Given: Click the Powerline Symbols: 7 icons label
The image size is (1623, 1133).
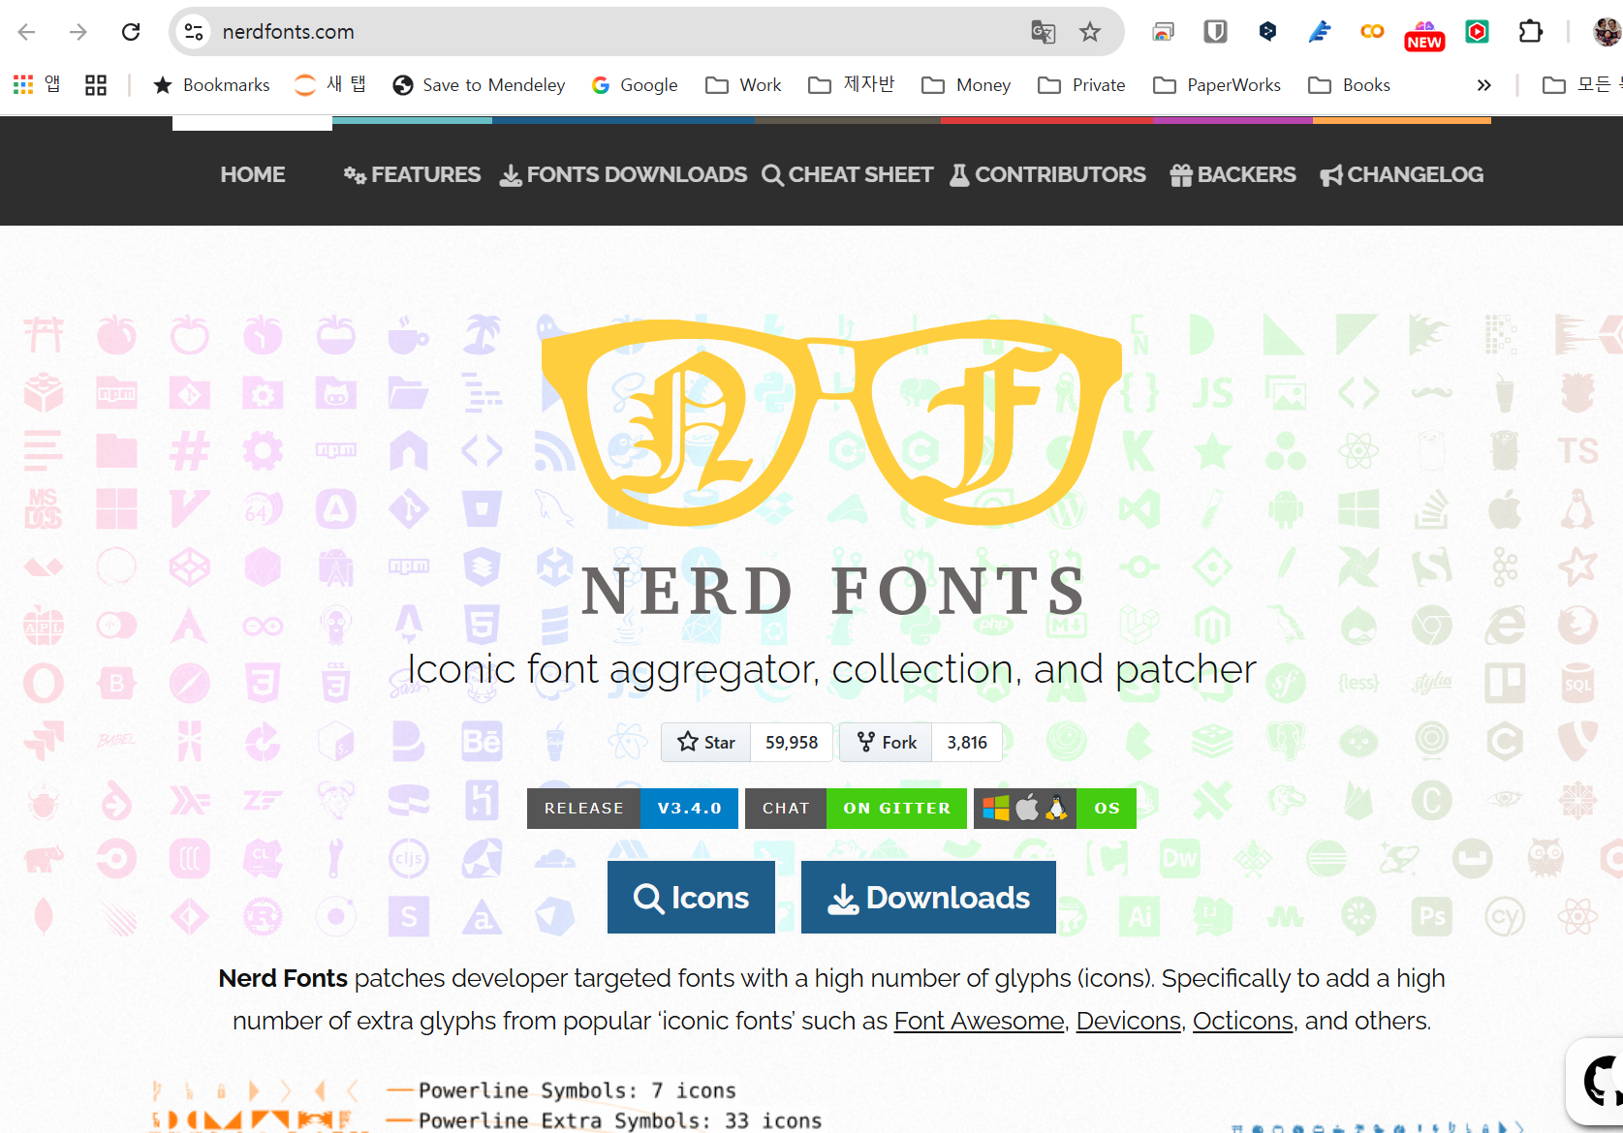Looking at the screenshot, I should point(577,1090).
